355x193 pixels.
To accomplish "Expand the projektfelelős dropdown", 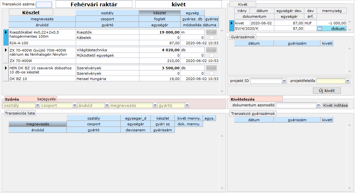I will click(347, 81).
